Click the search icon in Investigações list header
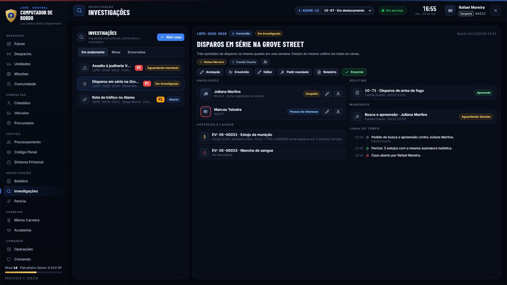Image resolution: width=507 pixels, height=285 pixels. 81,37
